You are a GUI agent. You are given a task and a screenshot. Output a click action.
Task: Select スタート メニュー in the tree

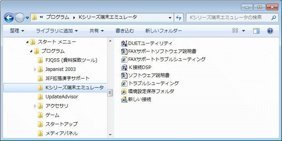click(57, 42)
